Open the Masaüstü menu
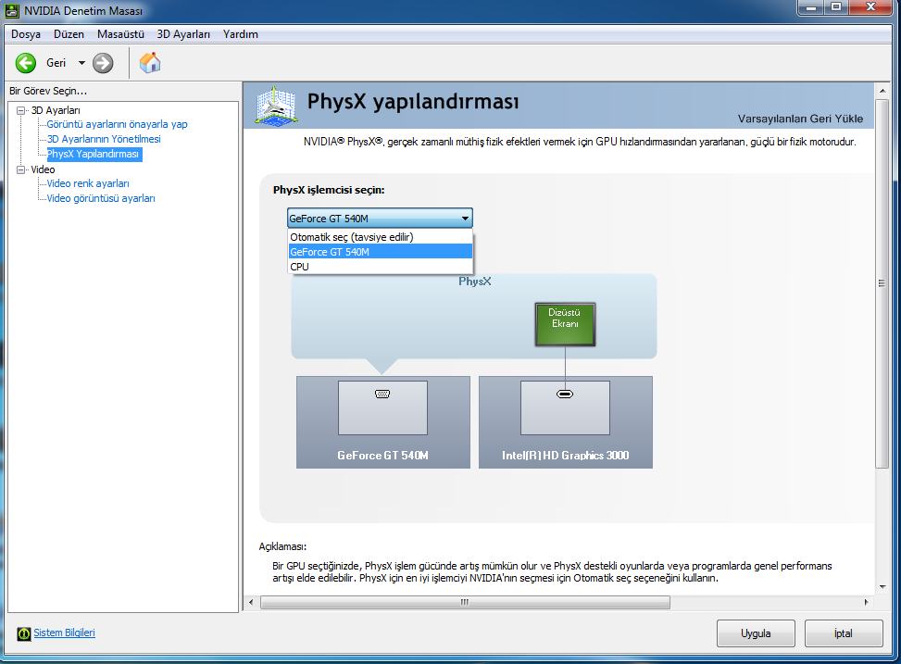 [x=120, y=34]
